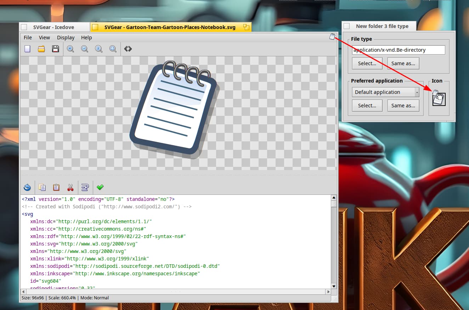Open a file using the folder icon
The height and width of the screenshot is (310, 469).
click(41, 49)
